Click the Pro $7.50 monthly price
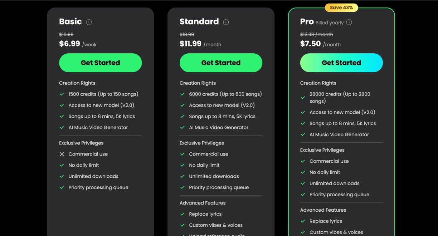The height and width of the screenshot is (236, 438). (310, 44)
